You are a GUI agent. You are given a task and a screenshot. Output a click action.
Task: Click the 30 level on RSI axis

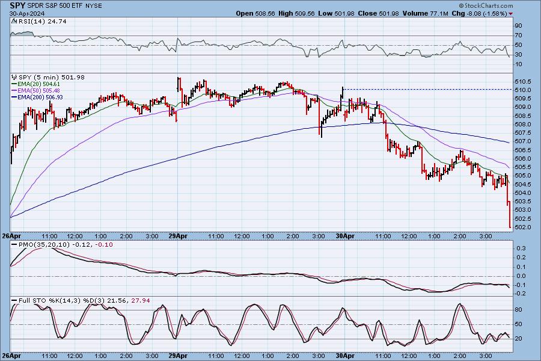[x=518, y=55]
